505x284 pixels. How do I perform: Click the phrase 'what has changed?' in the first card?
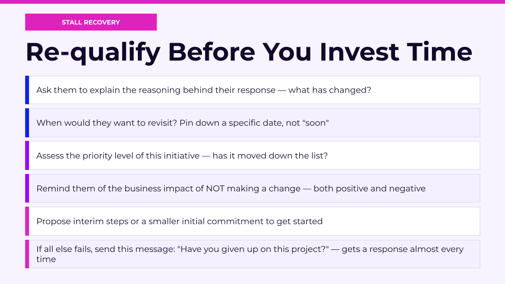point(330,90)
